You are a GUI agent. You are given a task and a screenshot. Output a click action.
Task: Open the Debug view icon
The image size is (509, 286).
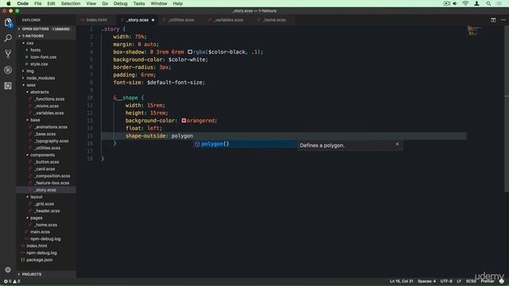(8, 70)
